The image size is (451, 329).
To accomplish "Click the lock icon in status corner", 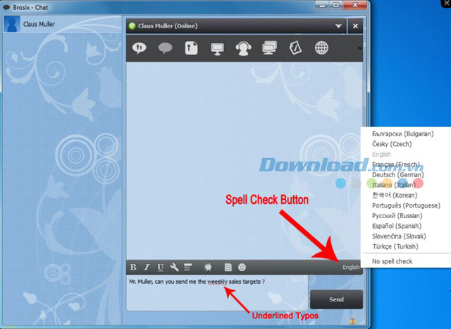I will [x=353, y=320].
